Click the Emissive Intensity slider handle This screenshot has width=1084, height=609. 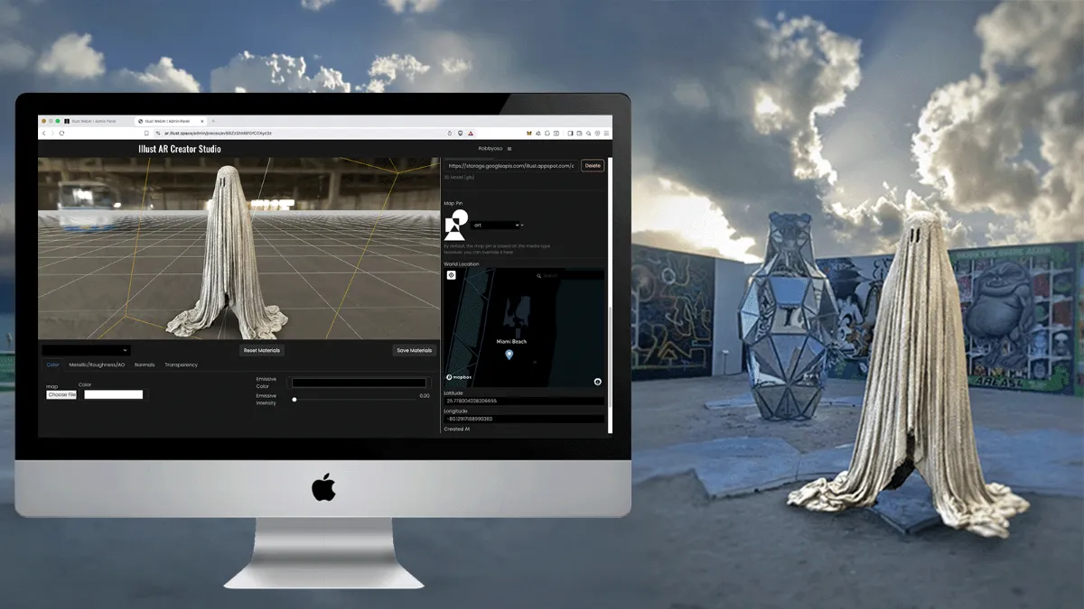pyautogui.click(x=294, y=399)
